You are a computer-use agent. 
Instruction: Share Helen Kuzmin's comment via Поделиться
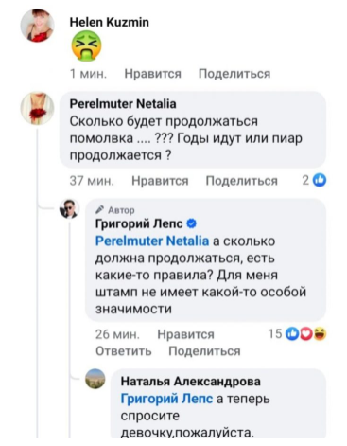[234, 74]
